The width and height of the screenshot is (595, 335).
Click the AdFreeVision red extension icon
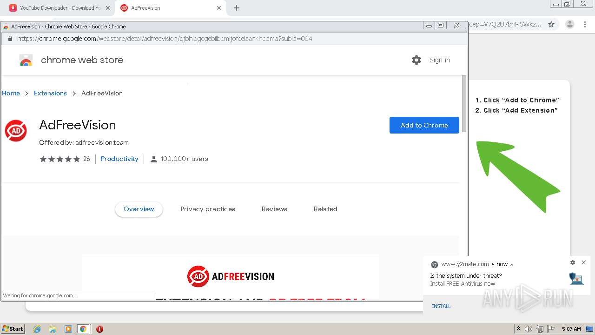click(16, 131)
